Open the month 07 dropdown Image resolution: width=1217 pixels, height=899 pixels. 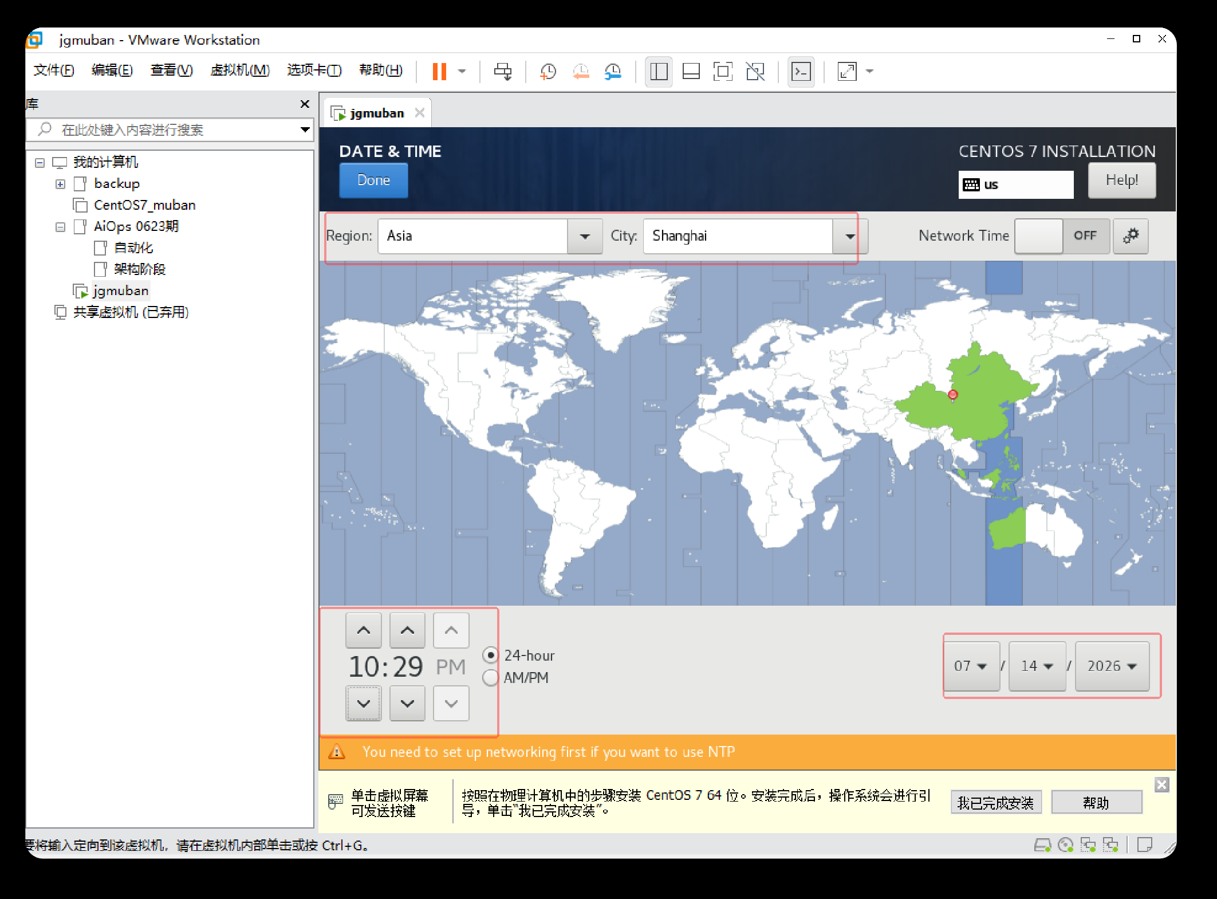[x=971, y=666]
